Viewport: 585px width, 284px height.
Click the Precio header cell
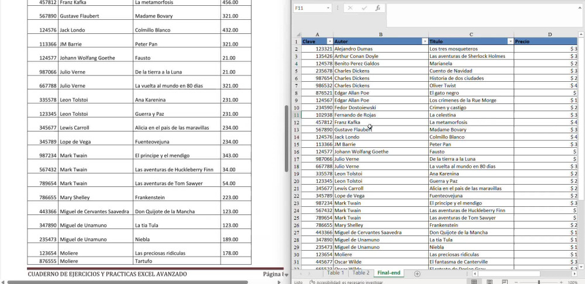tap(546, 41)
